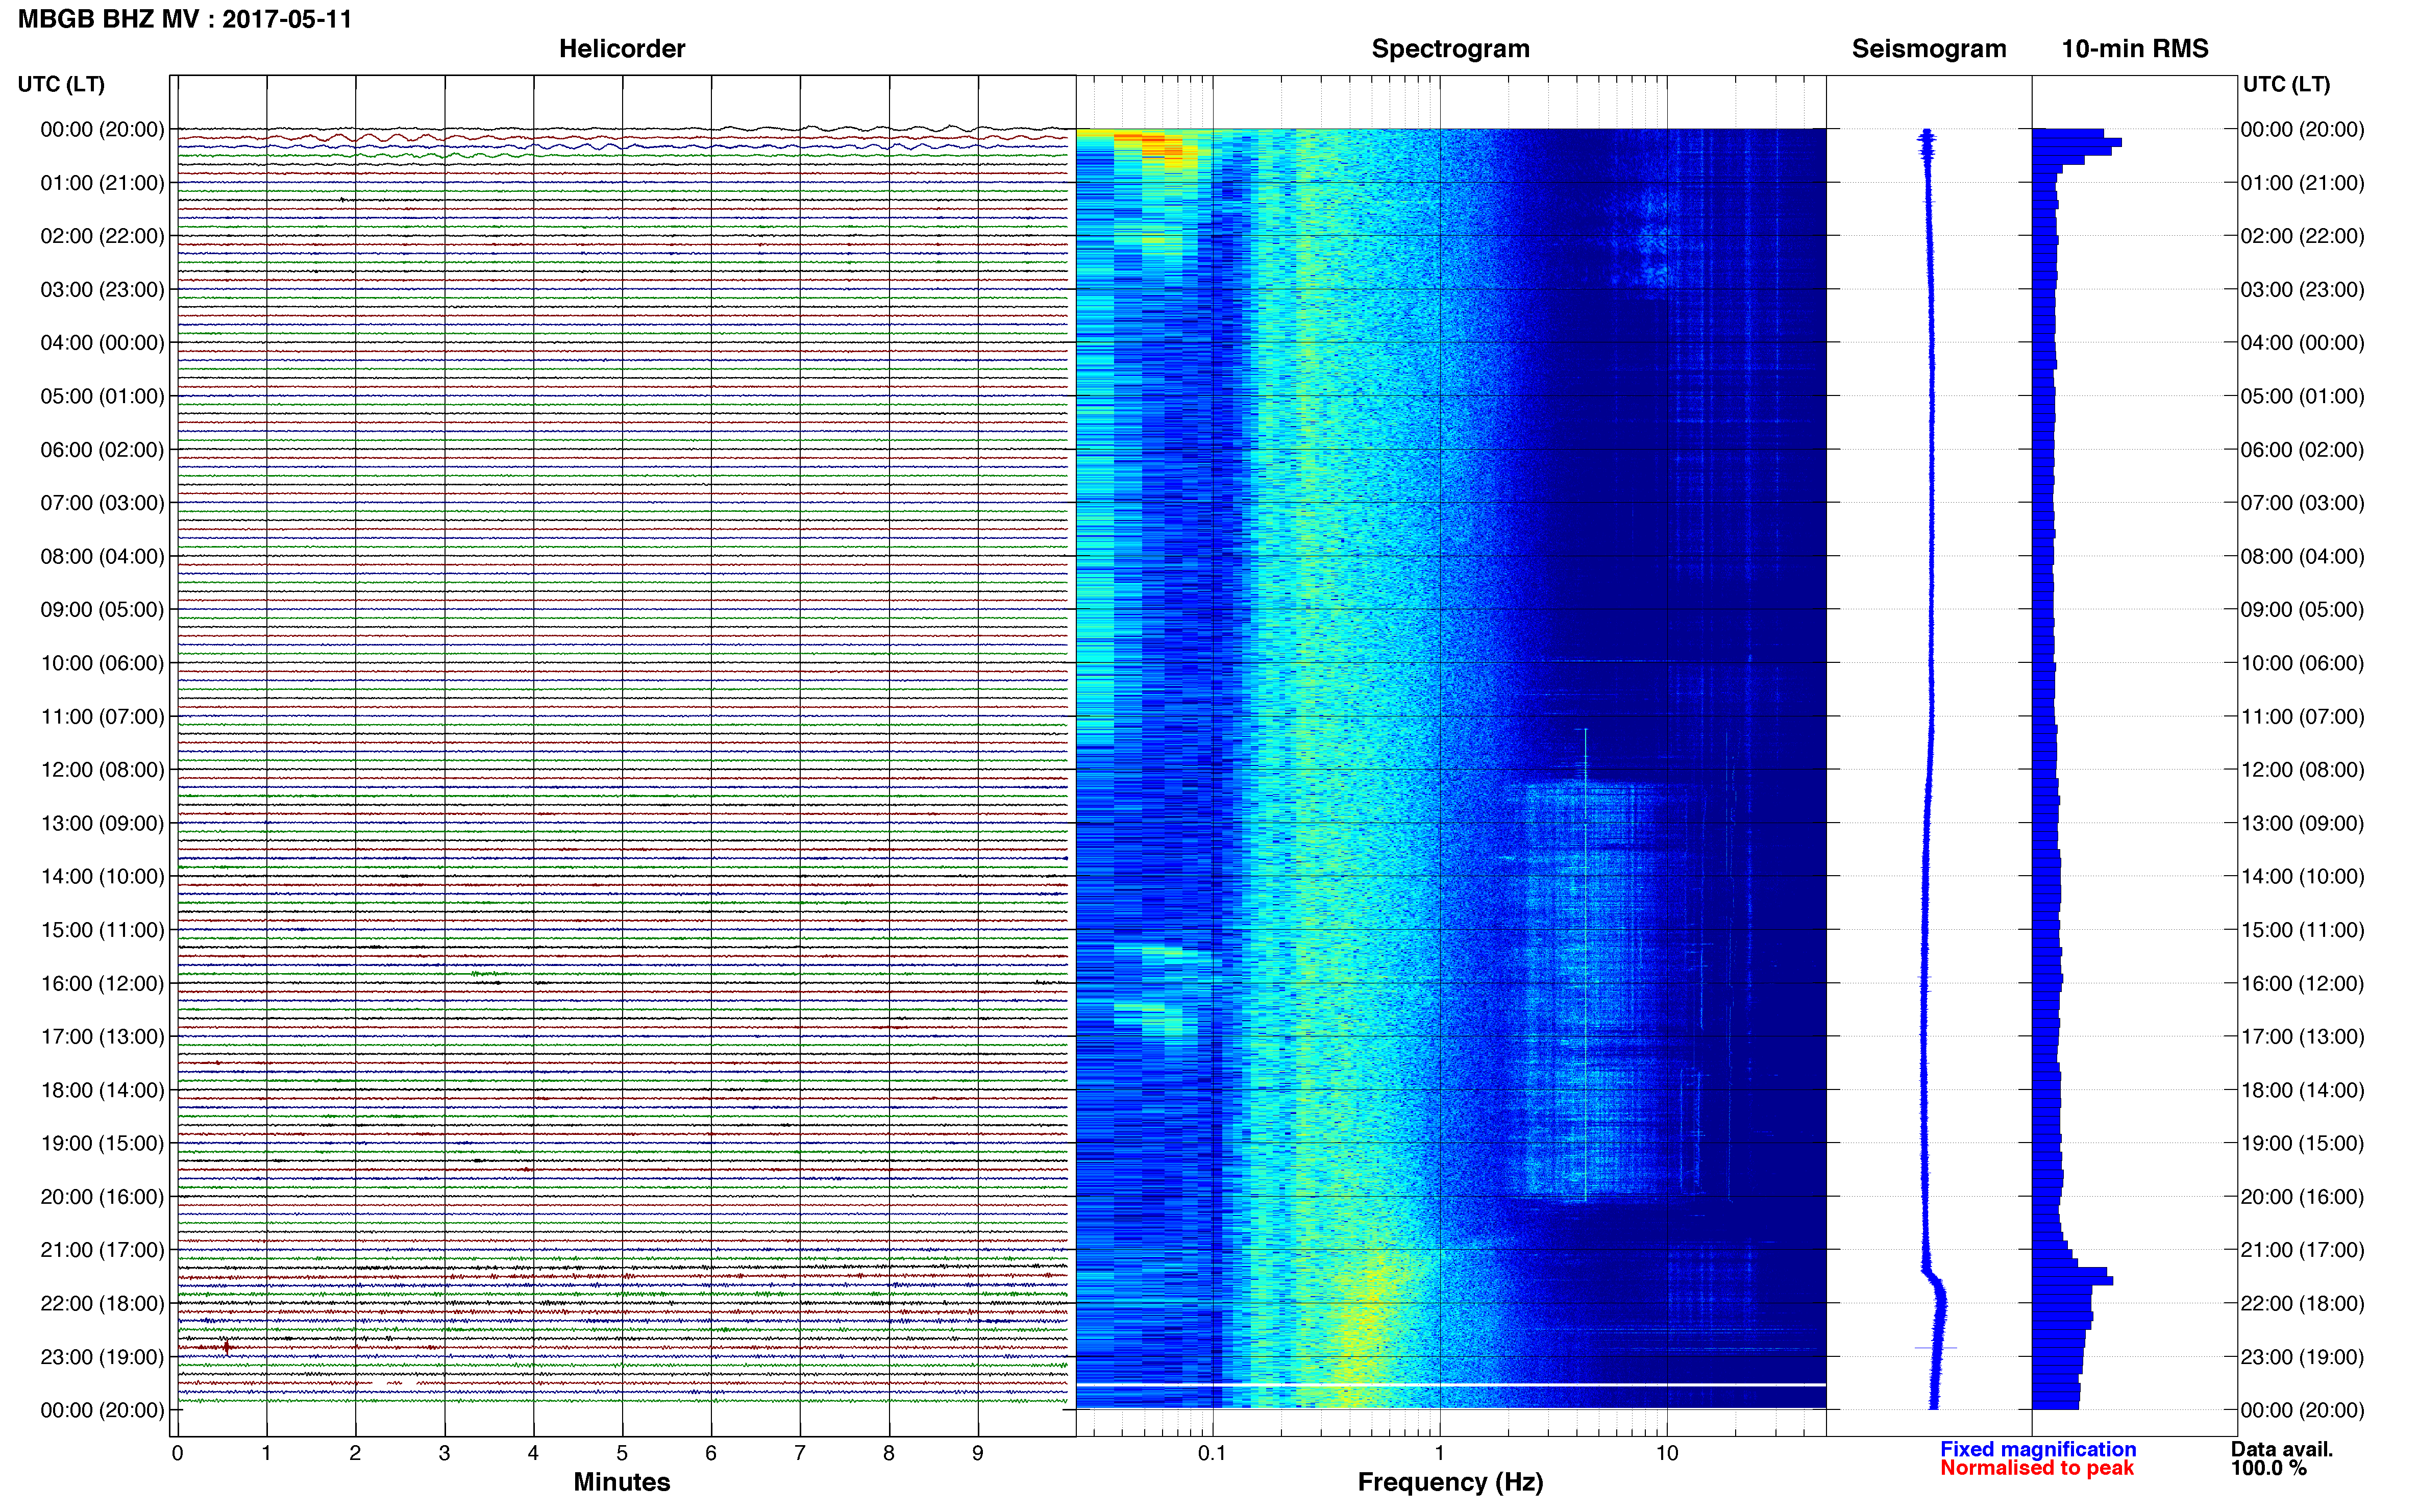The width and height of the screenshot is (2419, 1512).
Task: Click the '10' tick on the Frequency axis
Action: click(1667, 1454)
